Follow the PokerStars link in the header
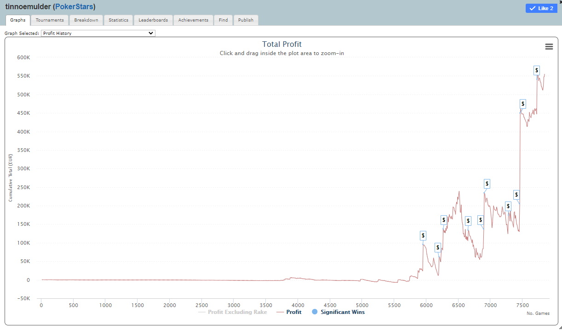Screen dimensions: 562x330 tap(74, 7)
